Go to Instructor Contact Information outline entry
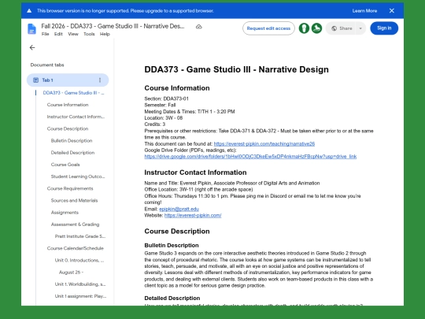The height and width of the screenshot is (319, 425). point(76,117)
